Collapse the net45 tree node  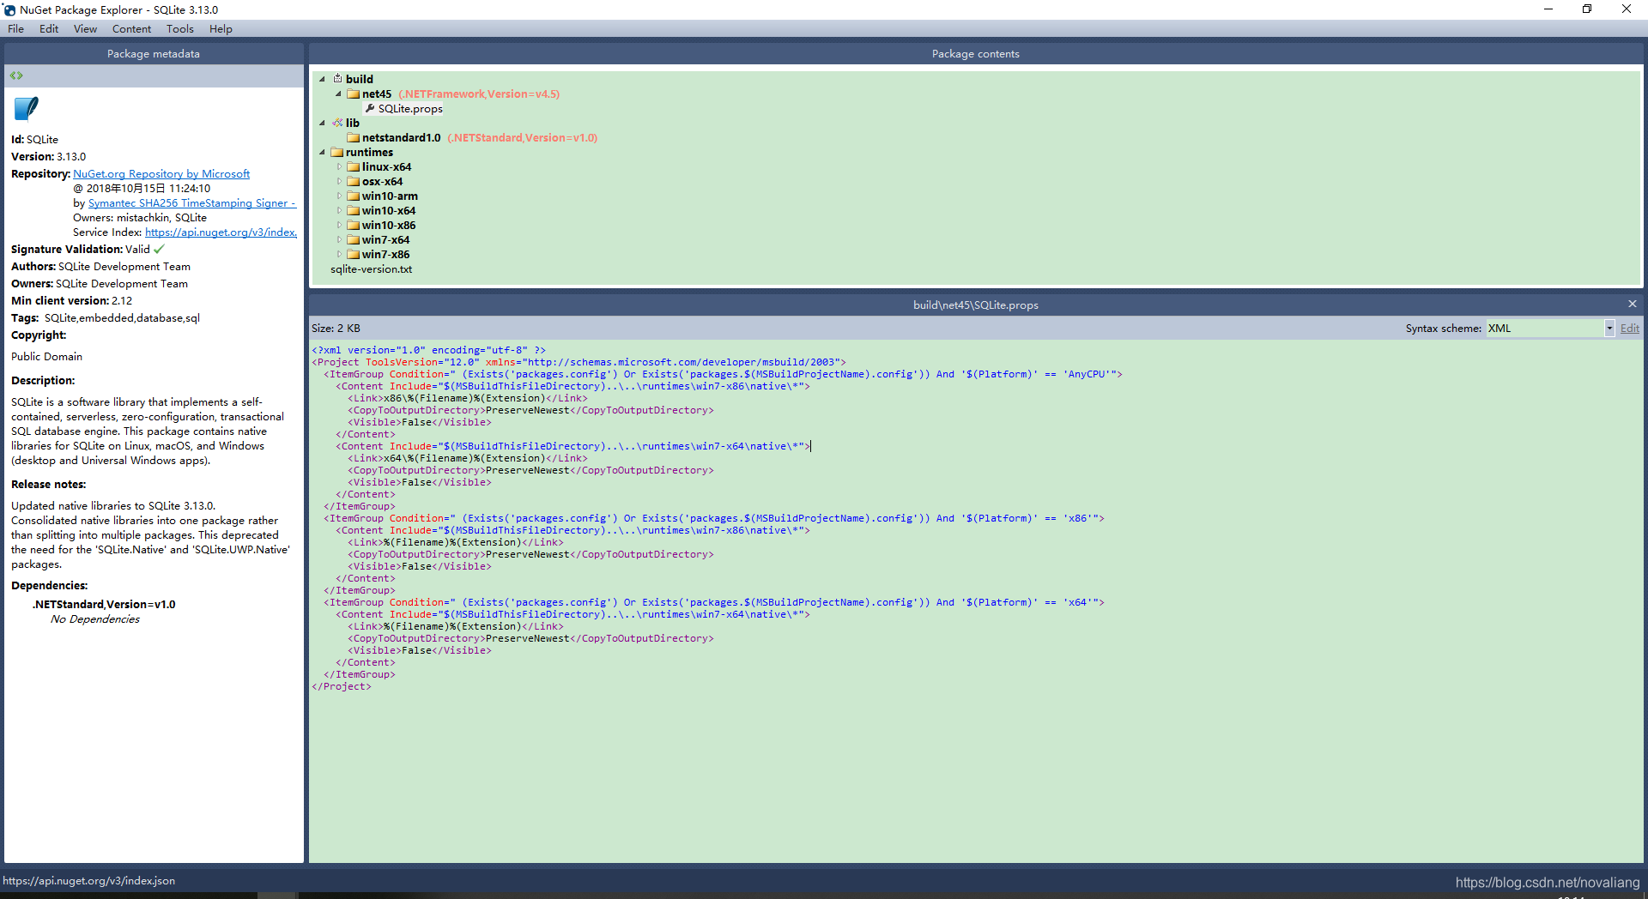[338, 94]
